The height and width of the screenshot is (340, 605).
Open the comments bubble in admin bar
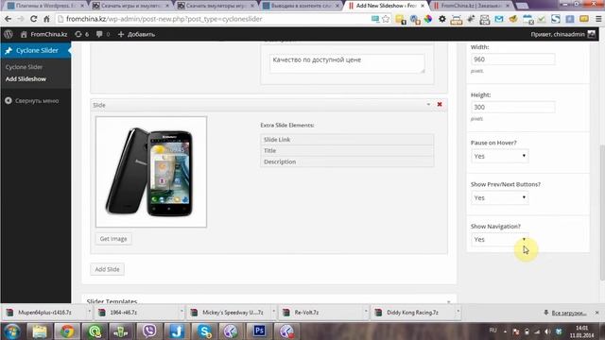(x=103, y=34)
